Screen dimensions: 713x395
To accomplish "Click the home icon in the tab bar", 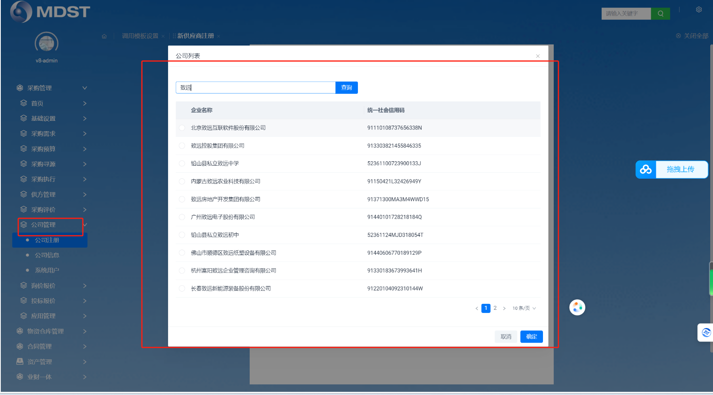I will [x=104, y=36].
